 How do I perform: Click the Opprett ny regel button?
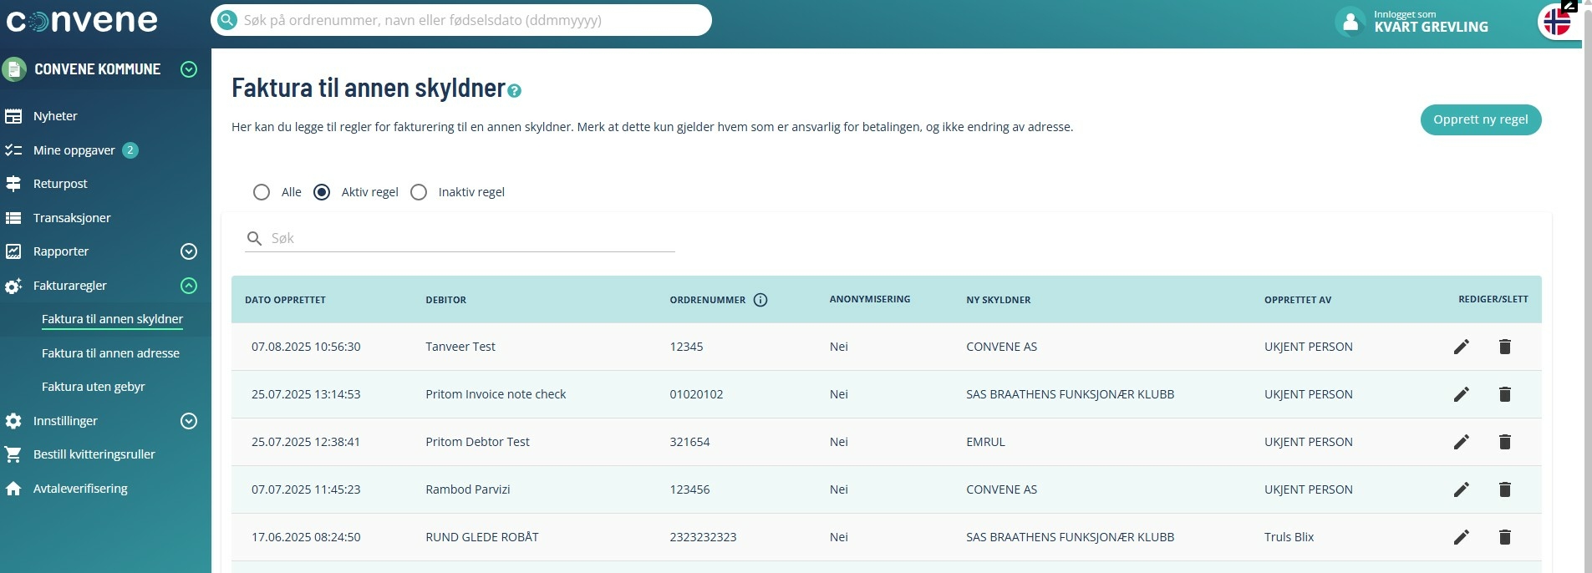(1480, 119)
